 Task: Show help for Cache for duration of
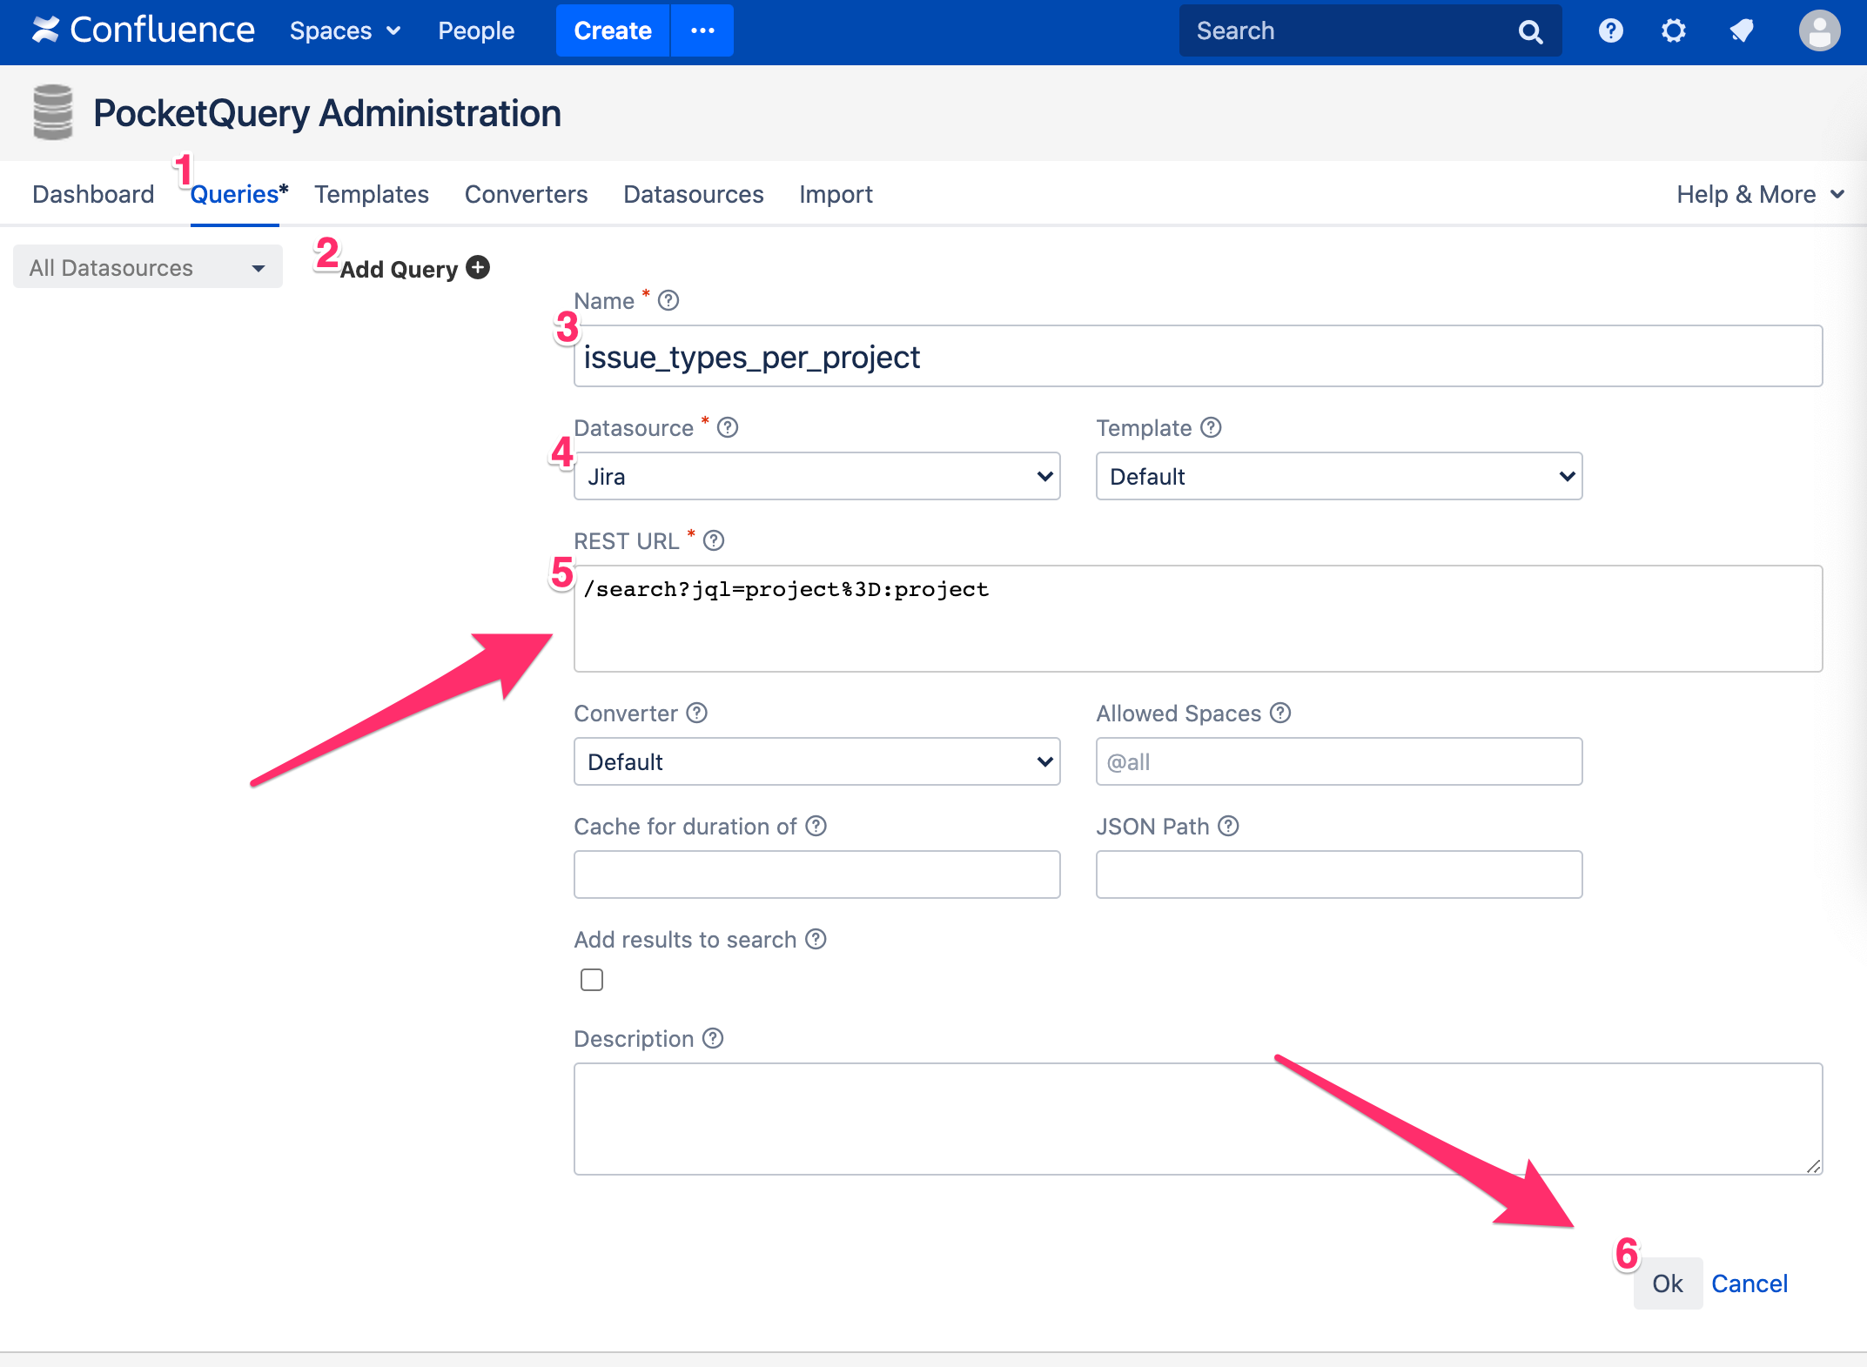coord(816,826)
